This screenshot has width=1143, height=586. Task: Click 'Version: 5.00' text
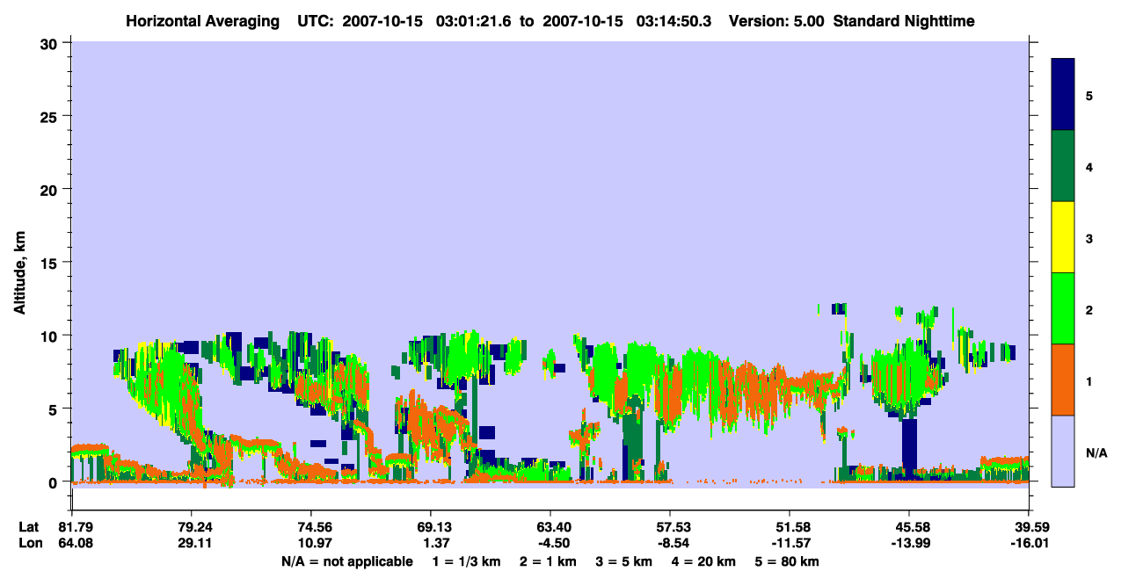[776, 21]
